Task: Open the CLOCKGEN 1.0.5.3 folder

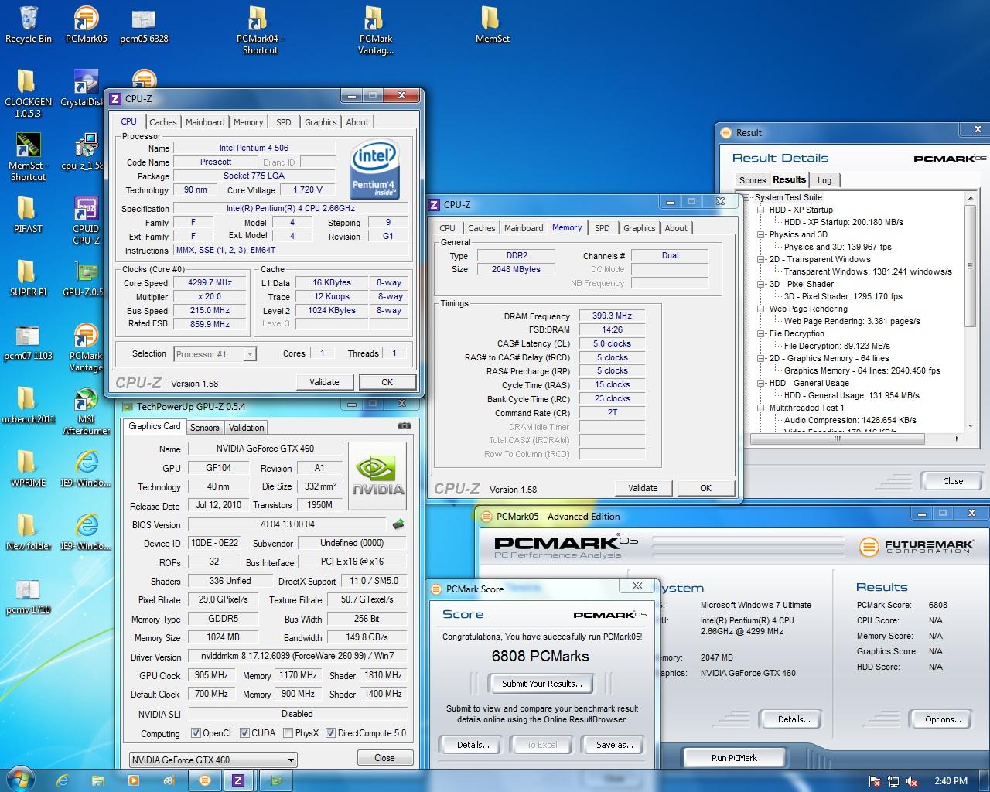Action: pos(28,93)
